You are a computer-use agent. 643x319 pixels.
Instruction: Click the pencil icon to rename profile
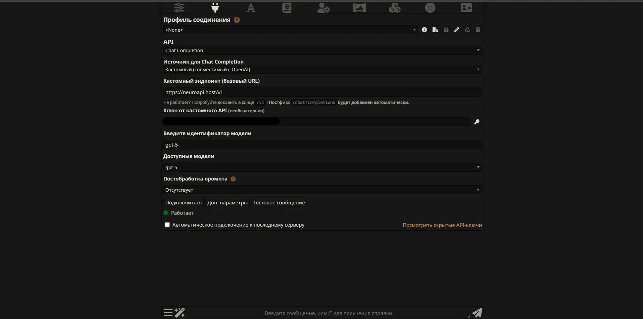456,30
